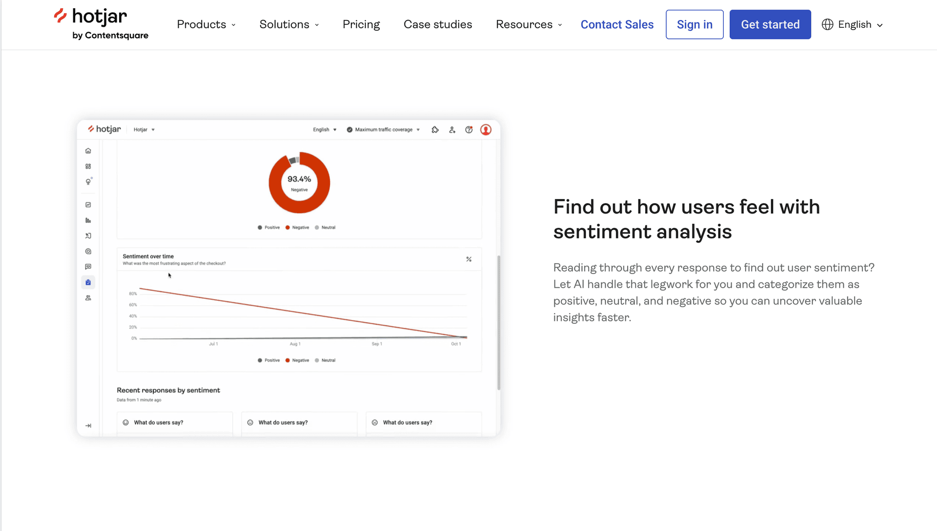Go to the Pricing page
Image resolution: width=937 pixels, height=531 pixels.
[361, 24]
